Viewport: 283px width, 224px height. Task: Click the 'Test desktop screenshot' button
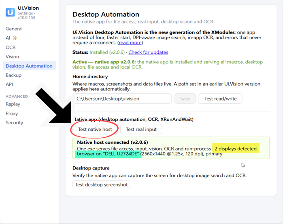101,184
